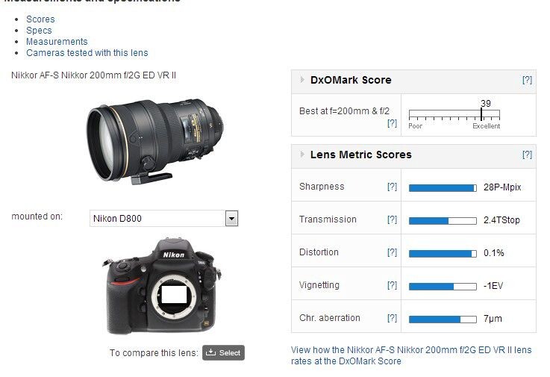Collapse the DxOMark Score section triangle

pos(302,80)
